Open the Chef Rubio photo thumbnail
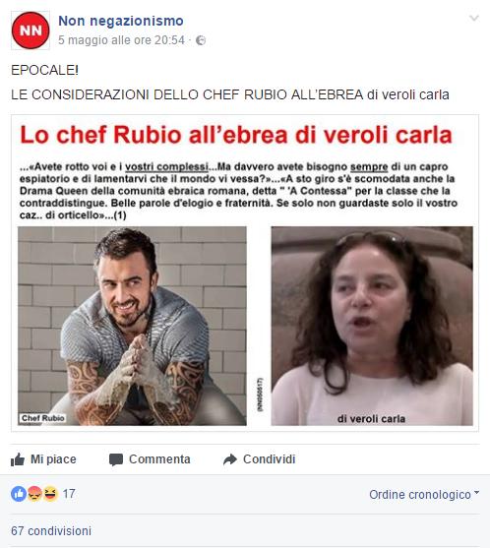 (132, 326)
